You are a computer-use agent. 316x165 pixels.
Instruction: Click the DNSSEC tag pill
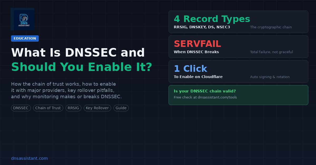[x=21, y=108]
